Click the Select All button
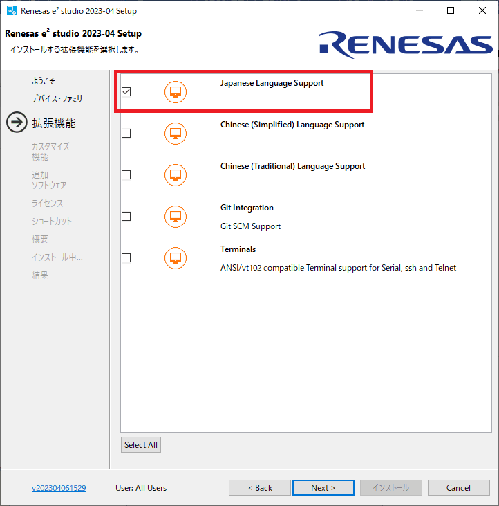This screenshot has width=499, height=506. (x=141, y=444)
